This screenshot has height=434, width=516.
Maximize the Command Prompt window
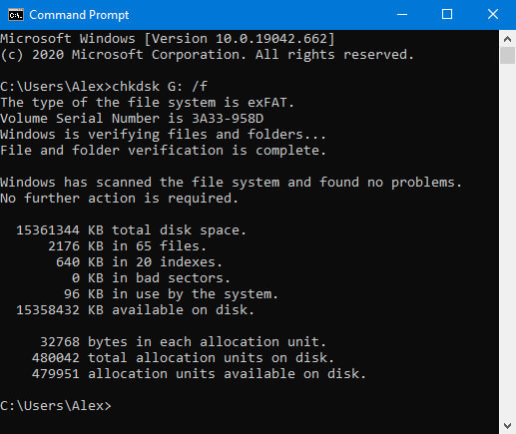447,15
